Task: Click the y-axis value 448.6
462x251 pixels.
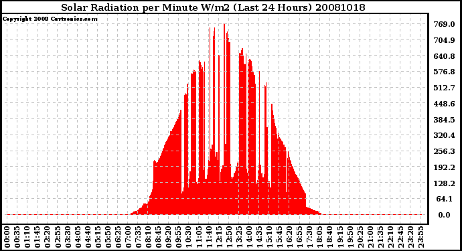Action: [444, 104]
